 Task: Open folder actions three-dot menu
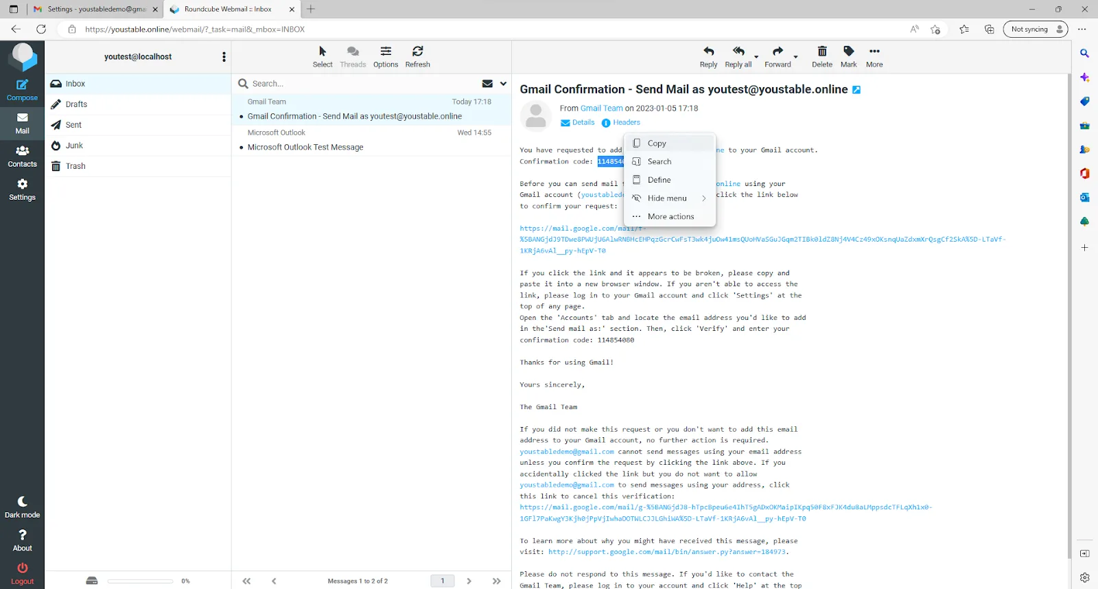[x=224, y=57]
